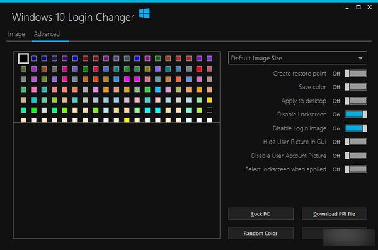The image size is (378, 250).
Task: Toggle the Create restore point switch
Action: [x=356, y=73]
